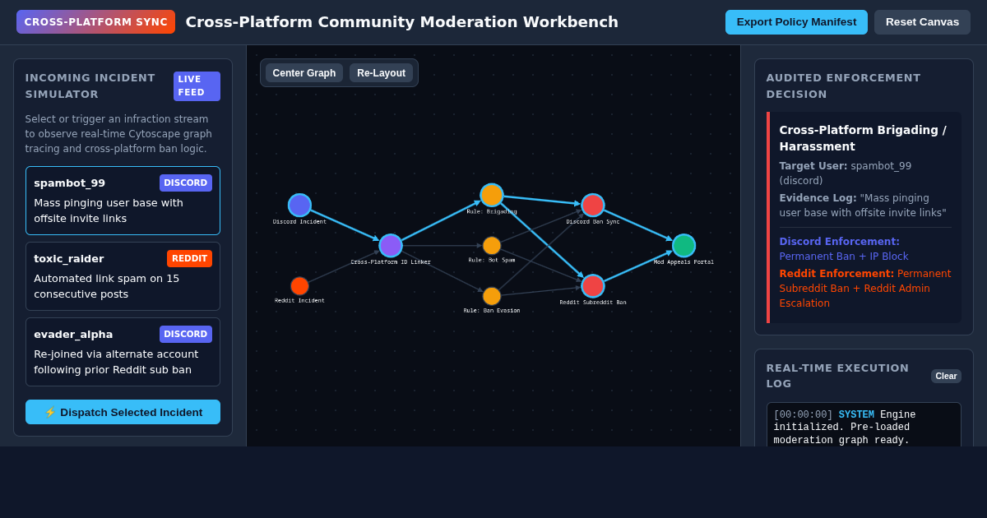Select the Rule: Bot Spam node

(x=492, y=246)
